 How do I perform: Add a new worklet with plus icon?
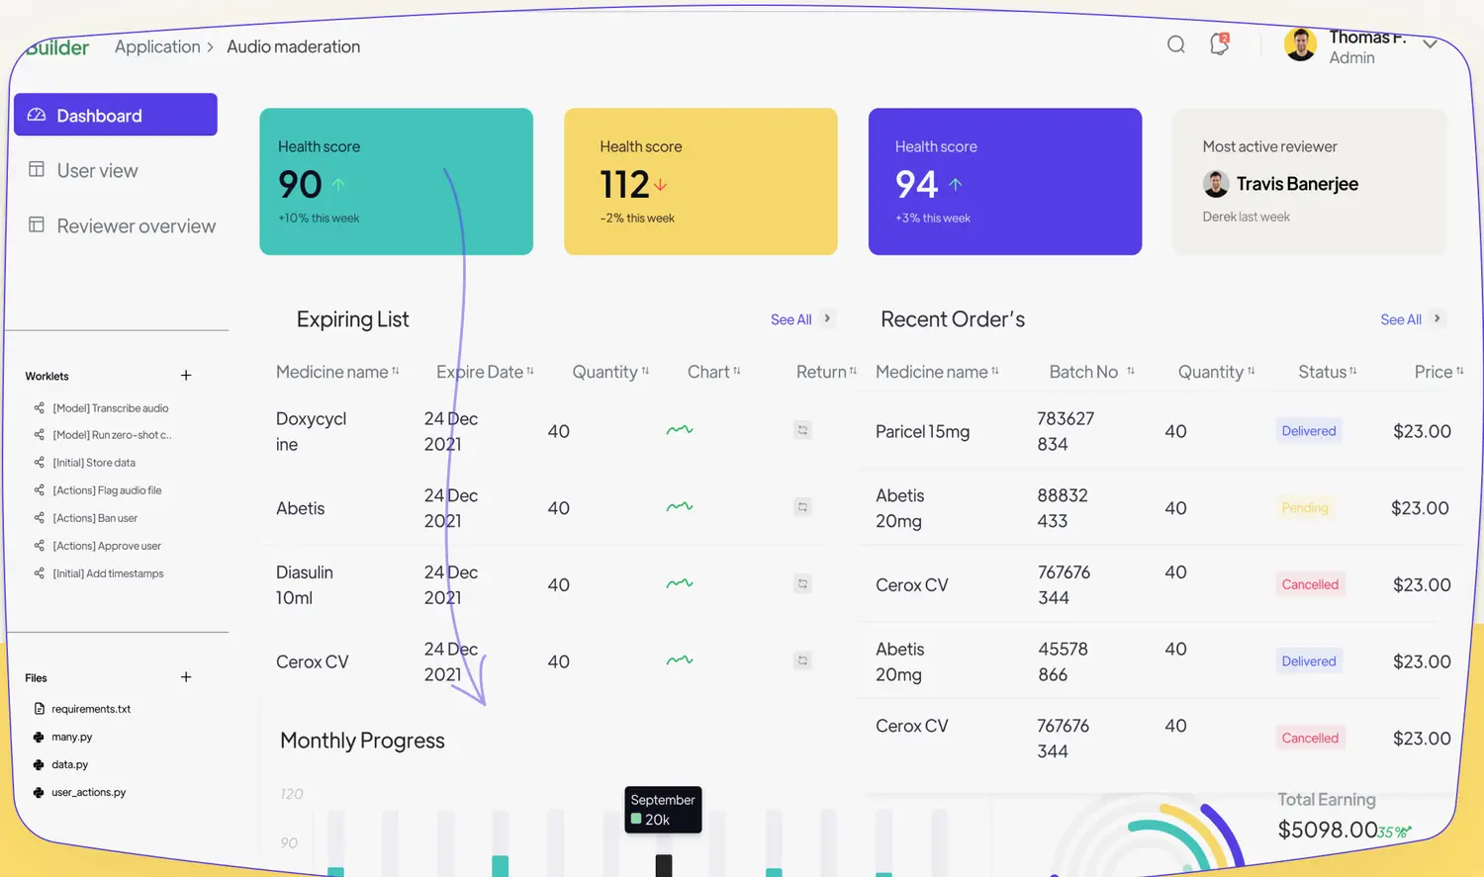pyautogui.click(x=186, y=376)
